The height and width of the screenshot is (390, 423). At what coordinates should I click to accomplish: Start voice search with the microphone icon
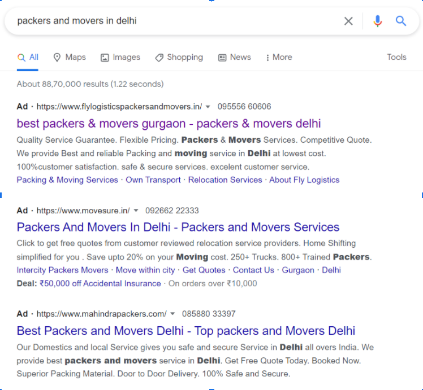(x=377, y=21)
